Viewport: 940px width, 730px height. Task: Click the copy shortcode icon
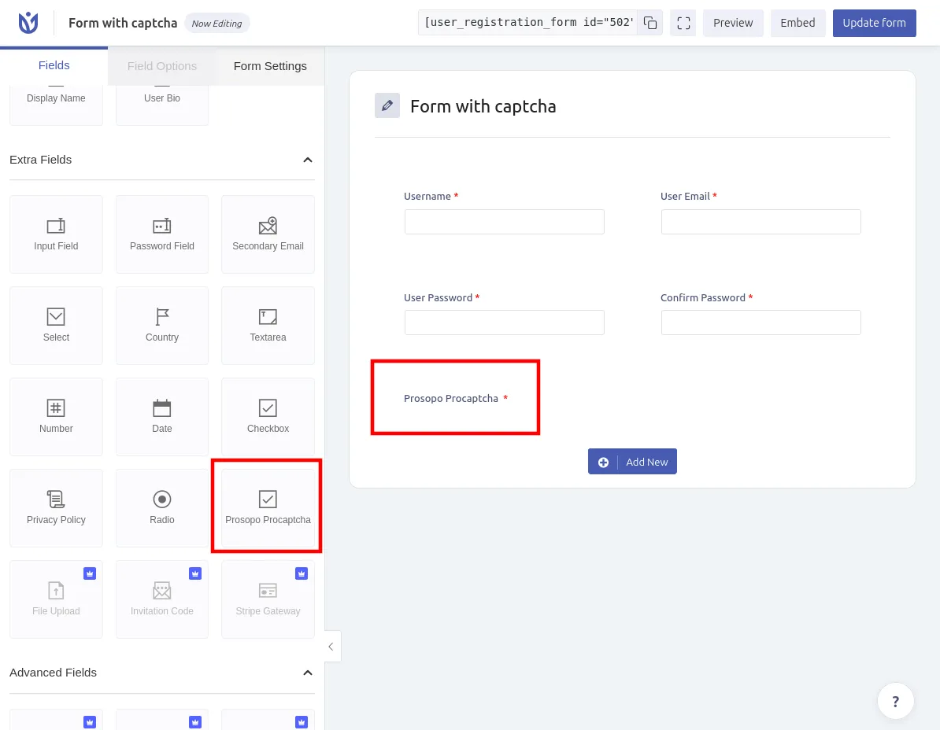pyautogui.click(x=649, y=23)
